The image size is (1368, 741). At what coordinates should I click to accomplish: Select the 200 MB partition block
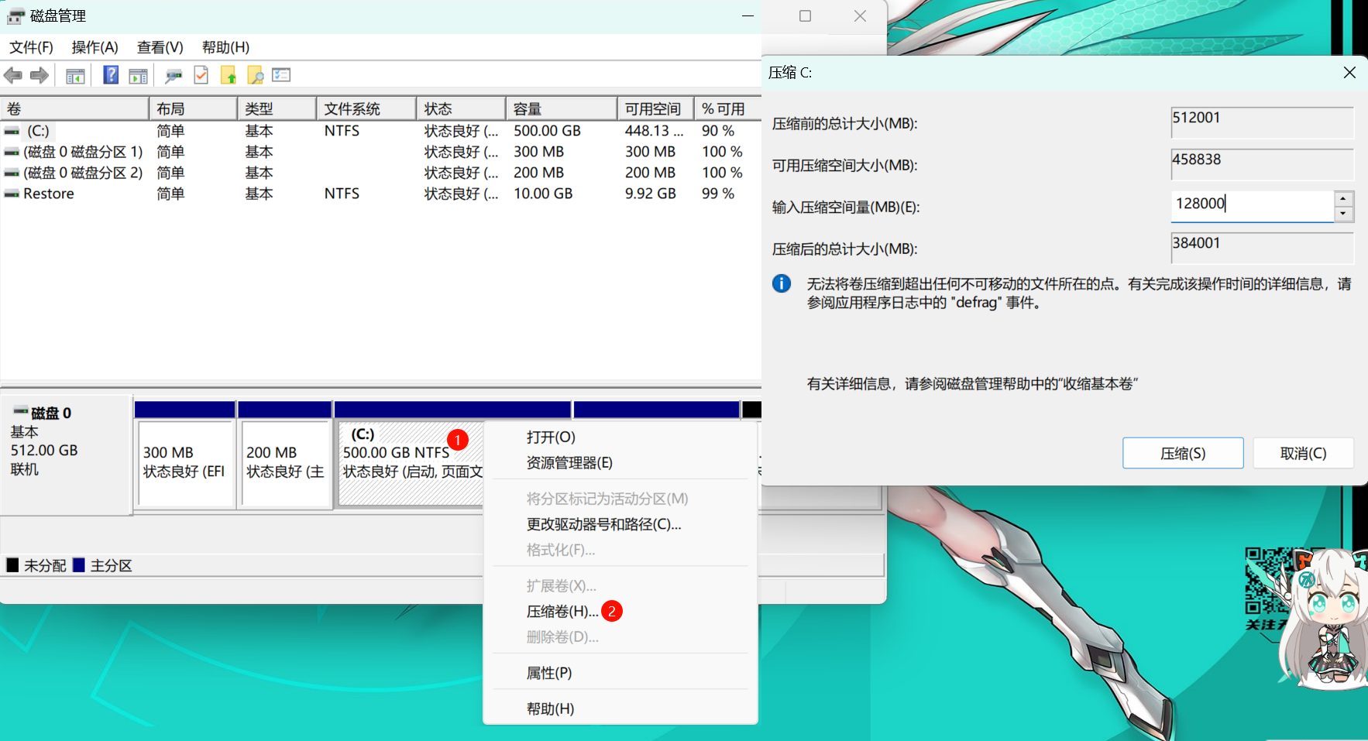pyautogui.click(x=285, y=463)
